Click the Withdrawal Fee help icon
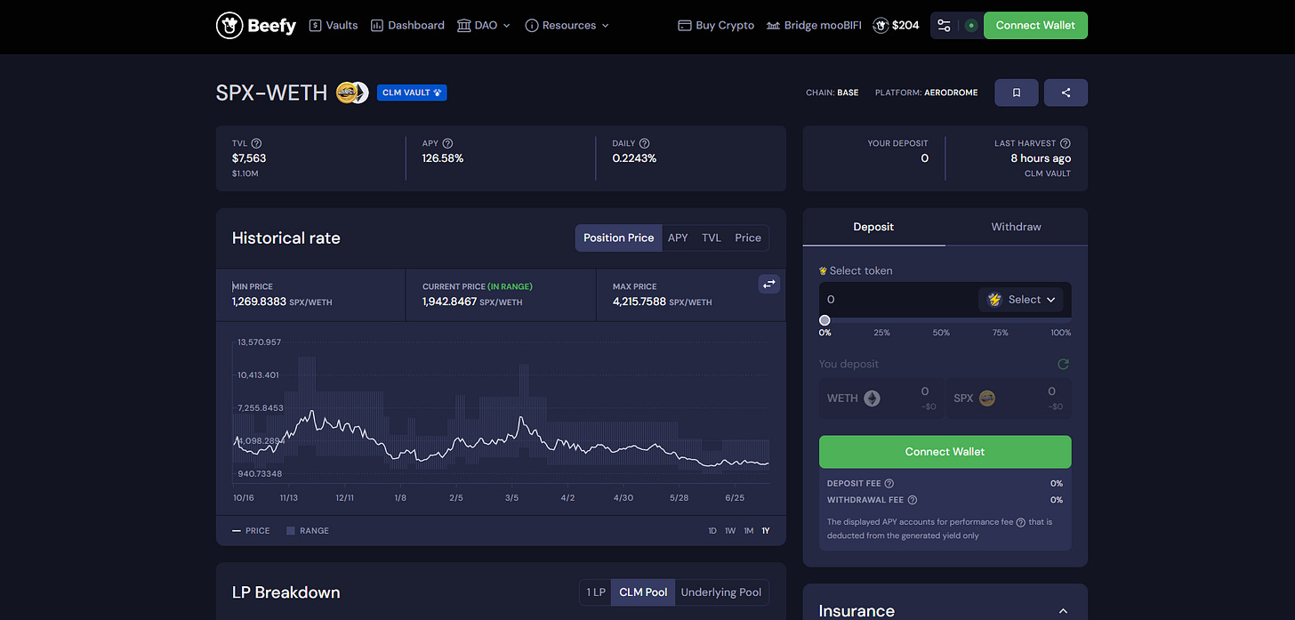 click(x=913, y=500)
